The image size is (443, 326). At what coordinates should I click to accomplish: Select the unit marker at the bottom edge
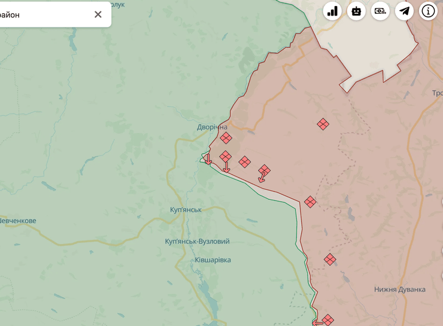click(x=327, y=320)
